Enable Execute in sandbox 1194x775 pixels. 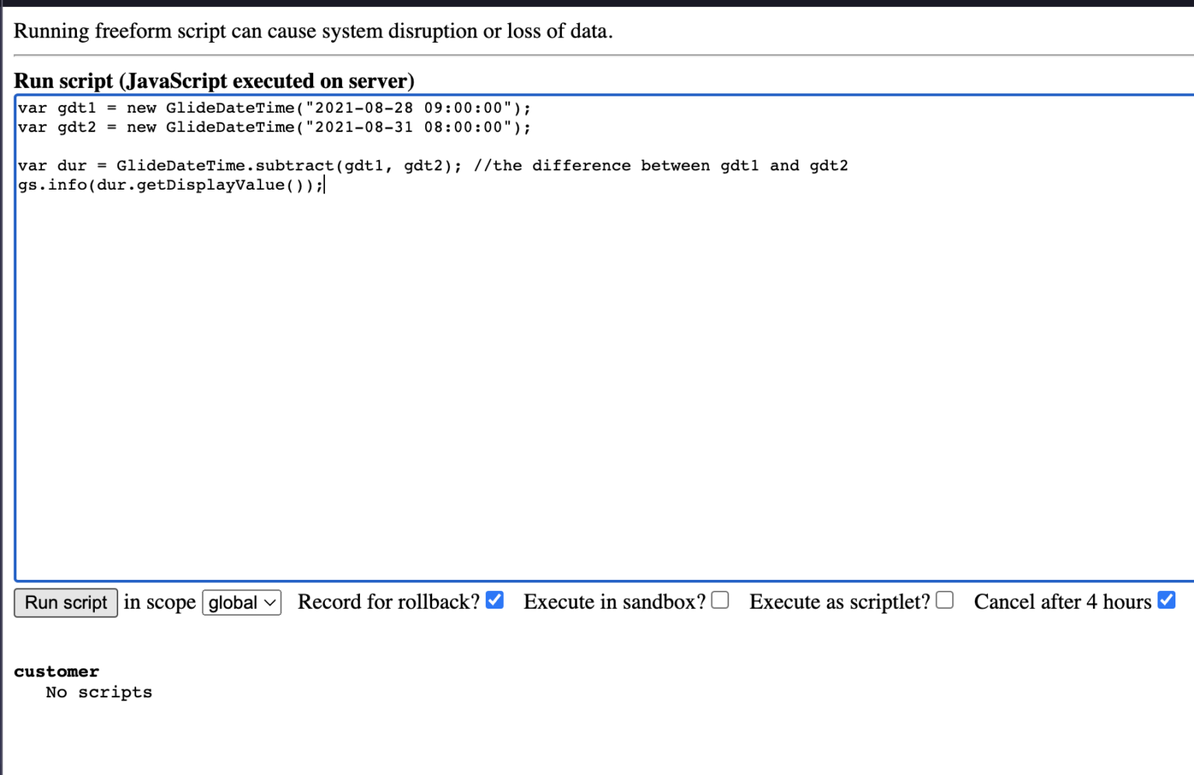[720, 600]
